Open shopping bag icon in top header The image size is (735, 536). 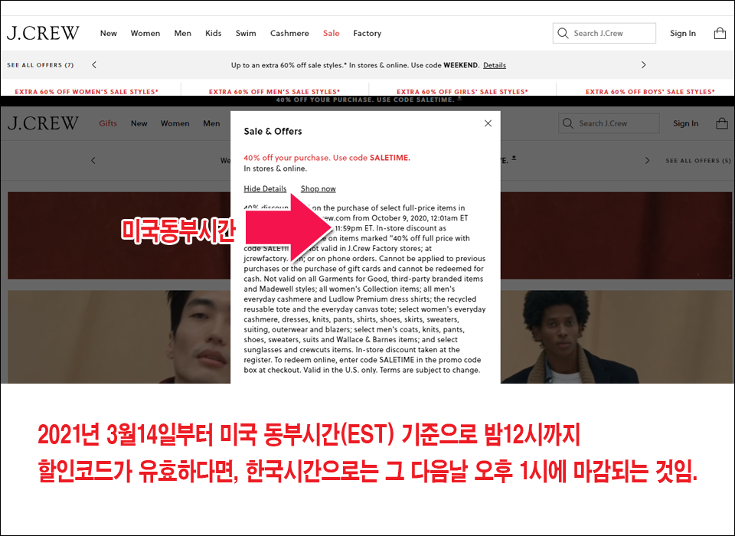720,33
